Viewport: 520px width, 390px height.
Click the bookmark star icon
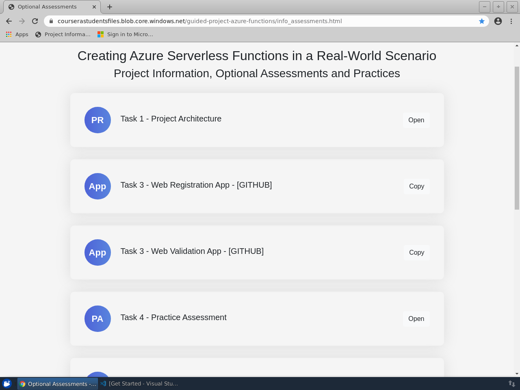click(482, 21)
